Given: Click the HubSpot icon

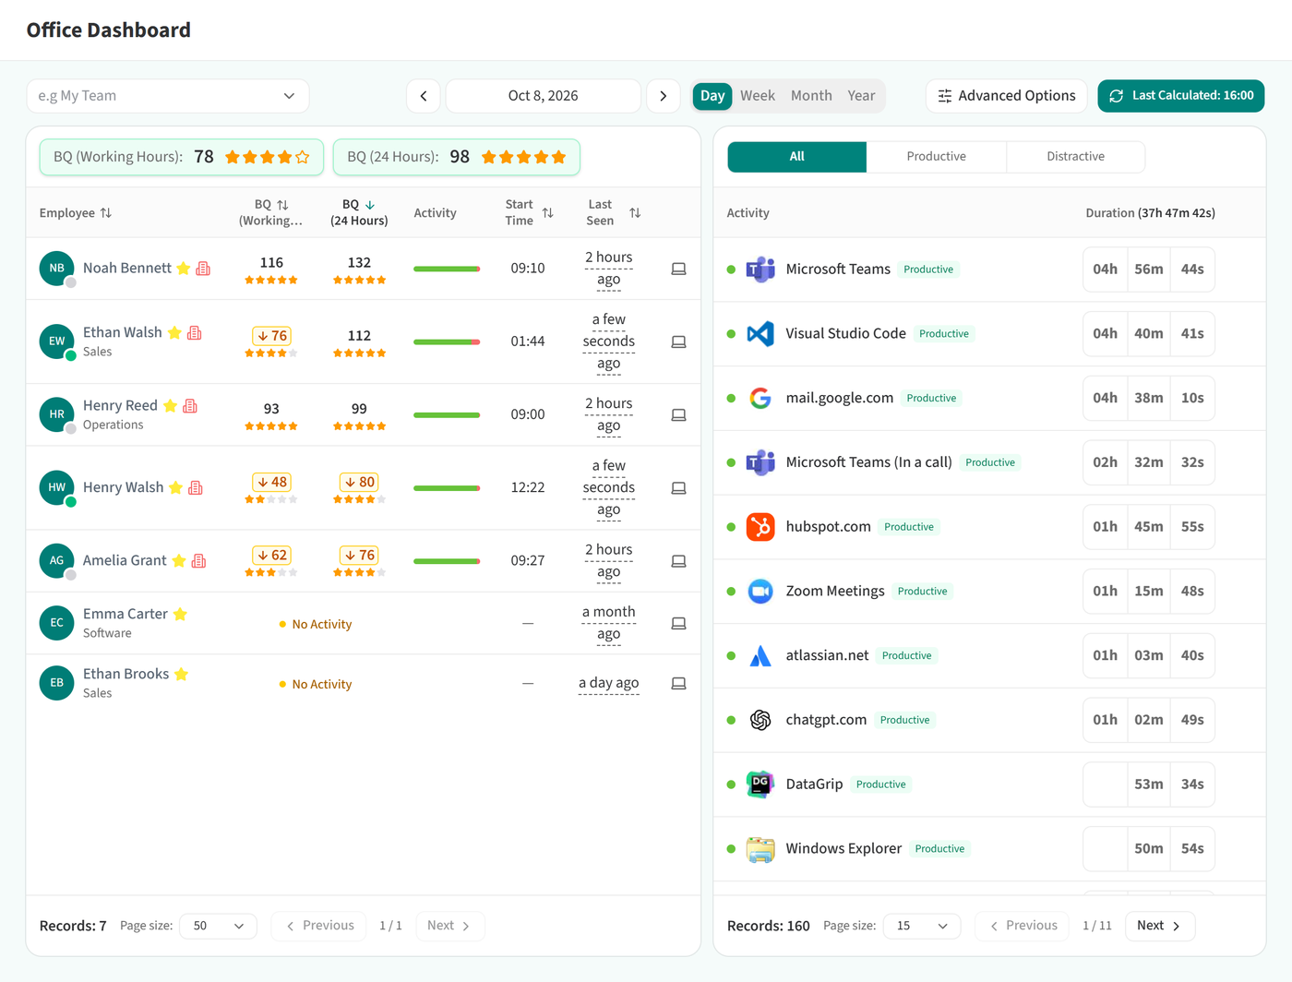Looking at the screenshot, I should [760, 527].
